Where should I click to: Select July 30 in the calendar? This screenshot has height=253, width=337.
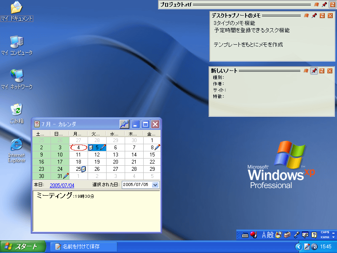click(41, 176)
